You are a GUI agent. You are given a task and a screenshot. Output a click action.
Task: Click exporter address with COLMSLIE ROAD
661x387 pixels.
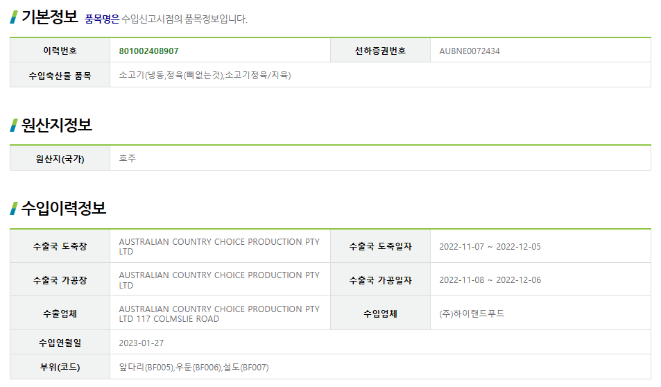click(x=219, y=314)
